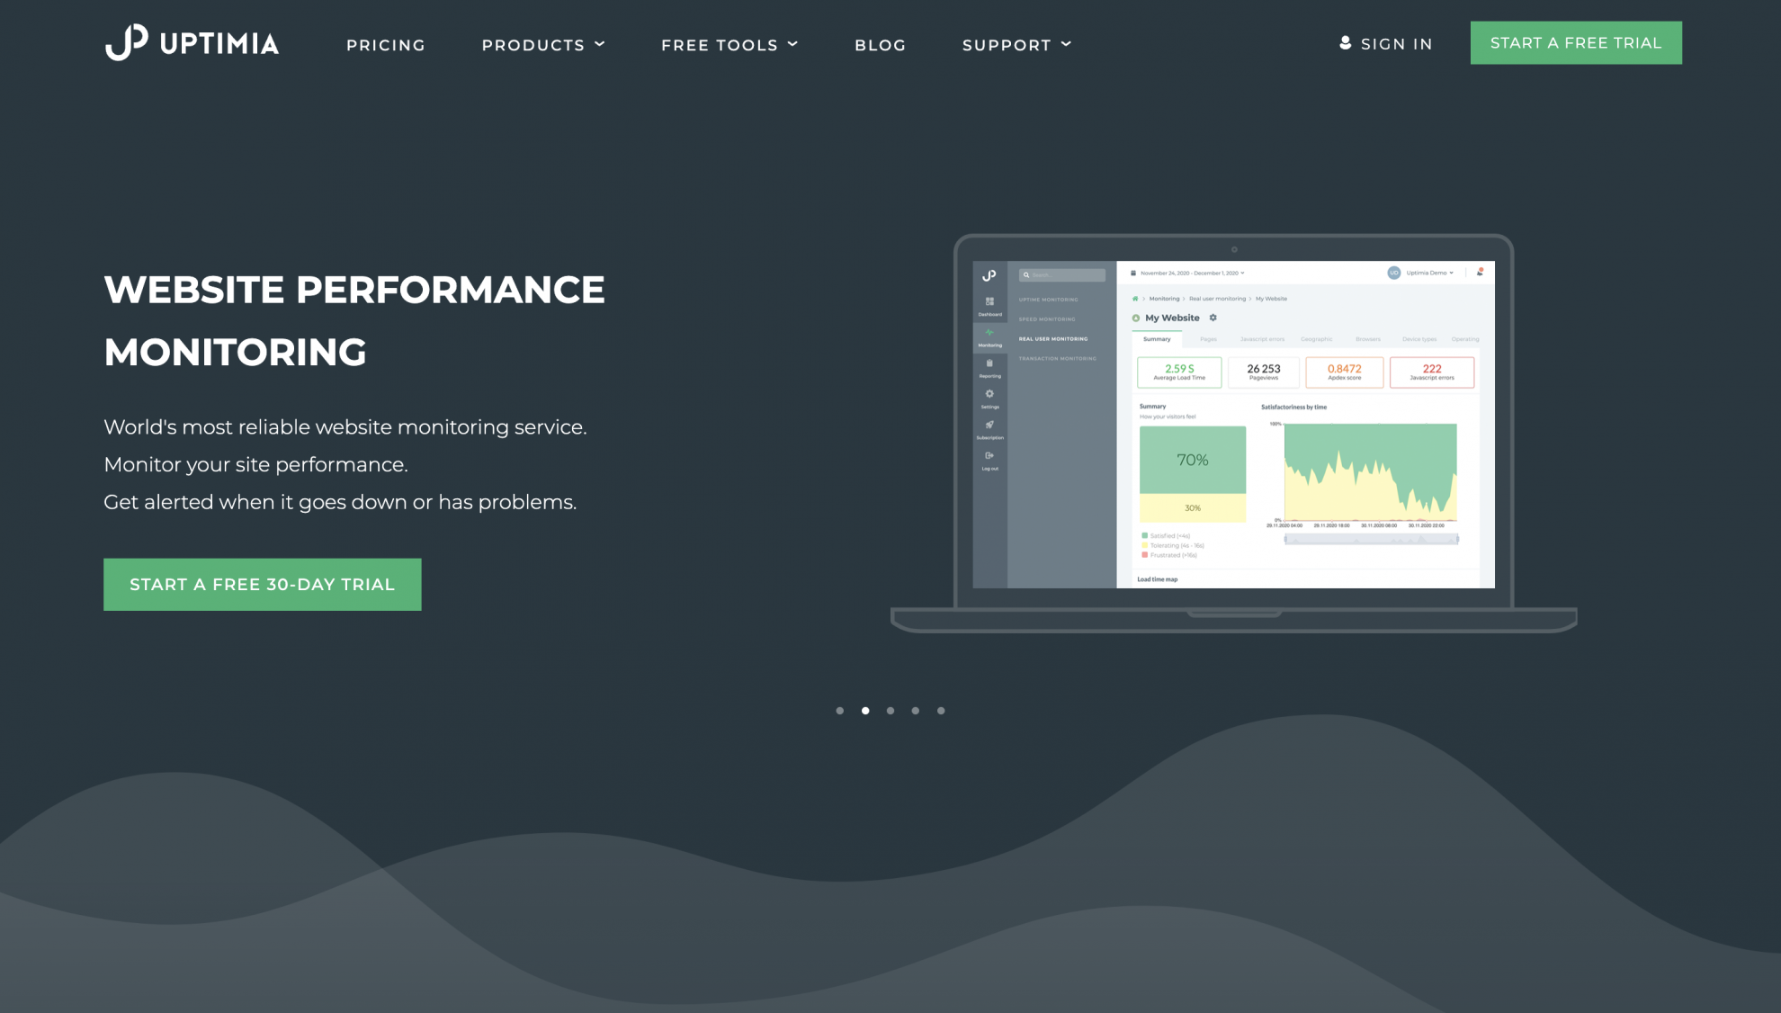
Task: Open My Website settings via the gear icon
Action: (1213, 318)
